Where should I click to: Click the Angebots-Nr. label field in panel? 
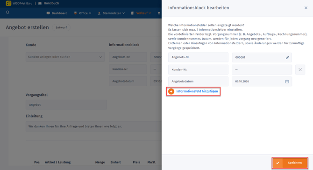click(x=198, y=57)
